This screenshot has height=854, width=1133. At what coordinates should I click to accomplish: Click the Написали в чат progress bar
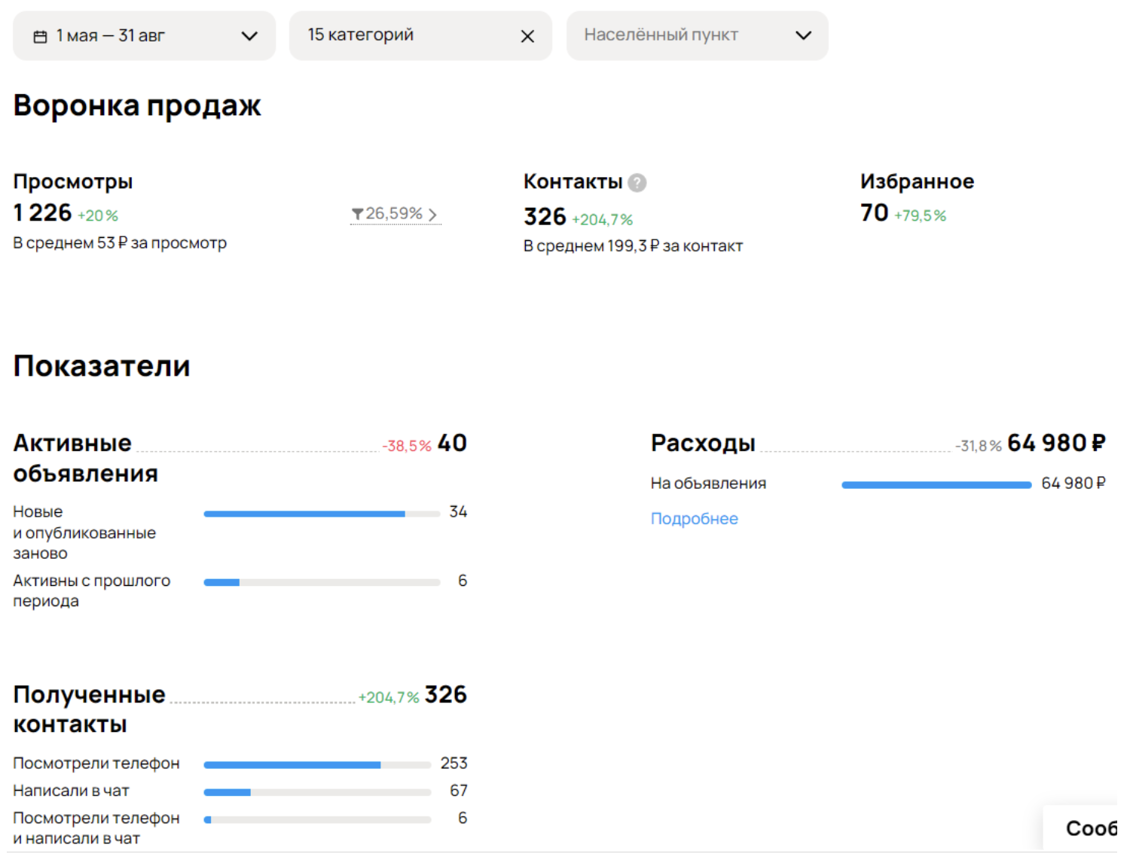[x=317, y=791]
